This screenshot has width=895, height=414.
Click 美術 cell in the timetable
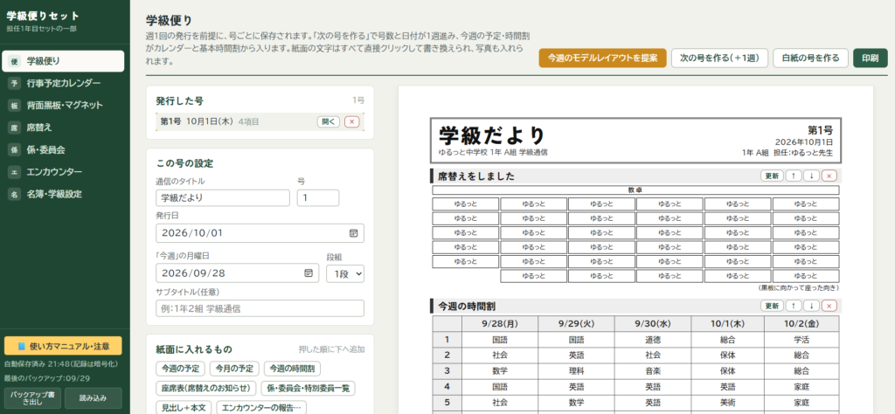click(728, 402)
